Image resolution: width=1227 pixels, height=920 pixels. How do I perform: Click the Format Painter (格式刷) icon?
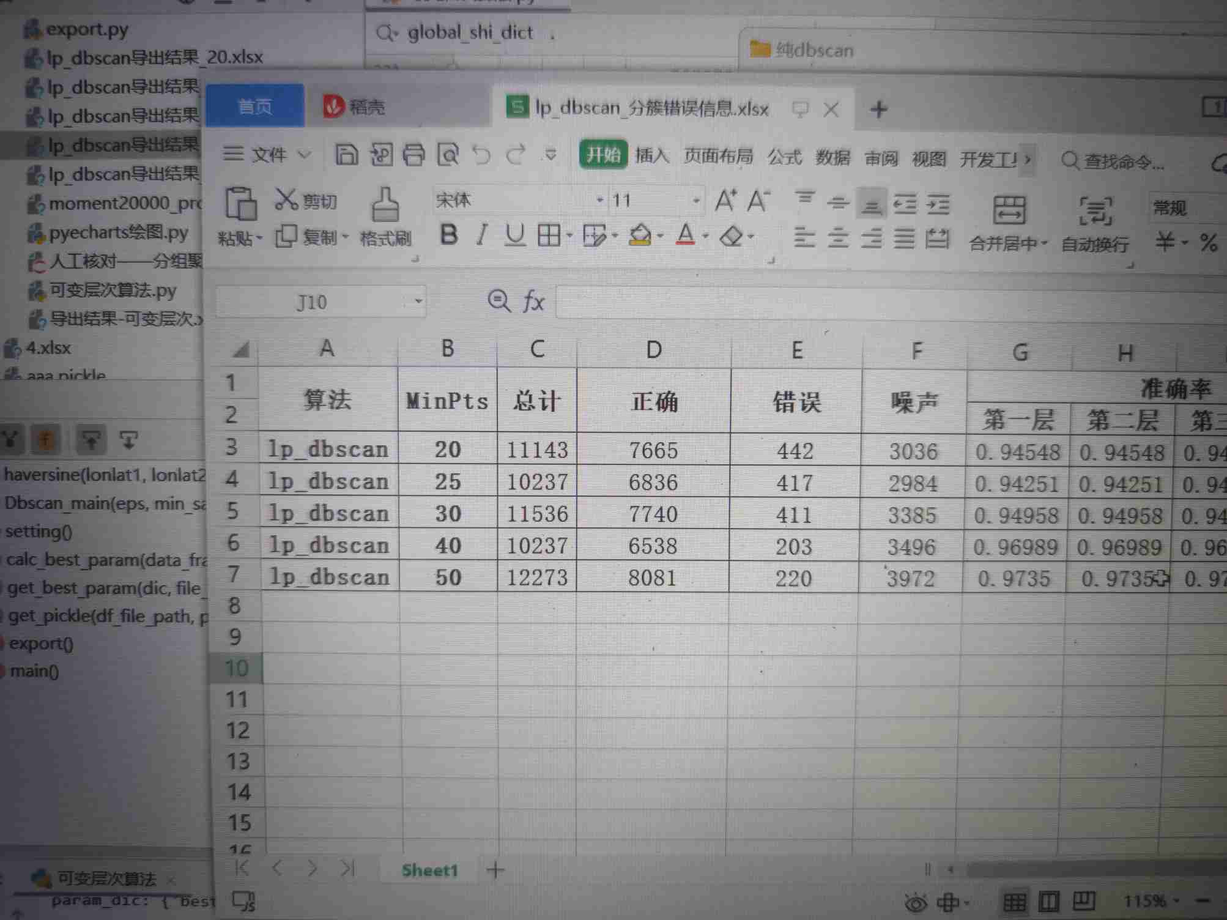click(x=385, y=205)
